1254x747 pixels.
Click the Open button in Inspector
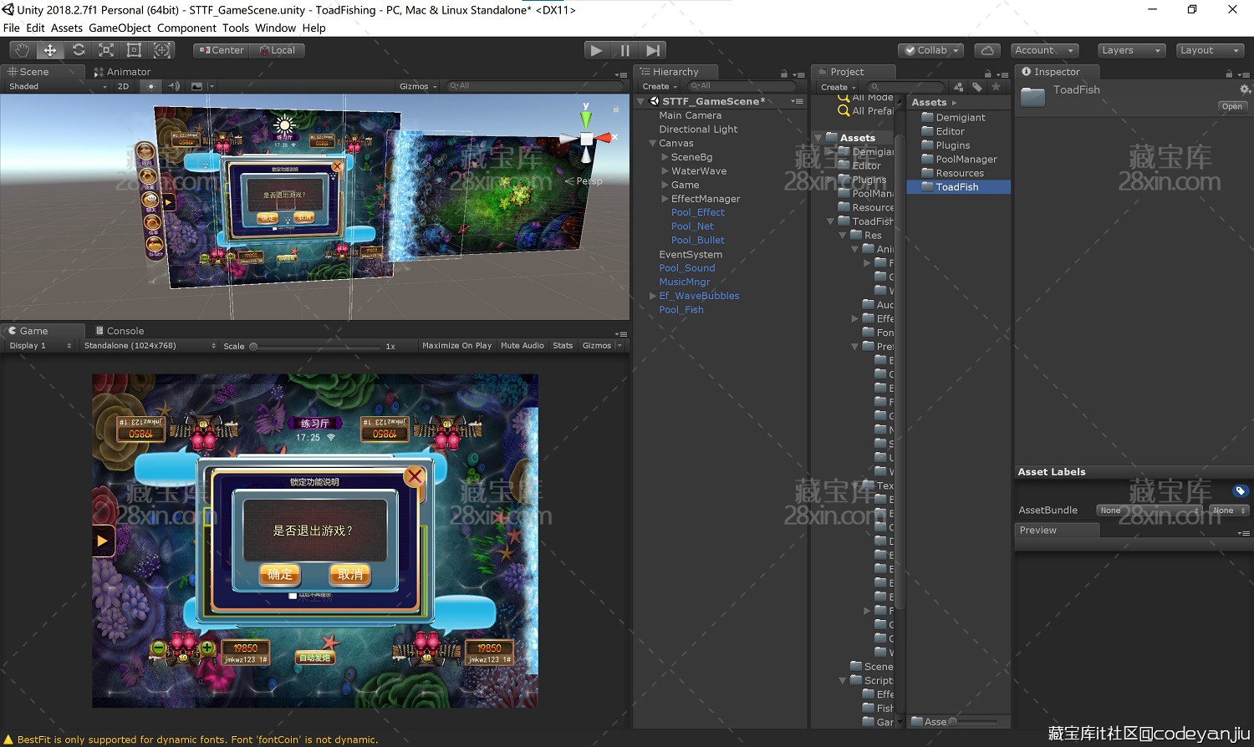[x=1232, y=106]
